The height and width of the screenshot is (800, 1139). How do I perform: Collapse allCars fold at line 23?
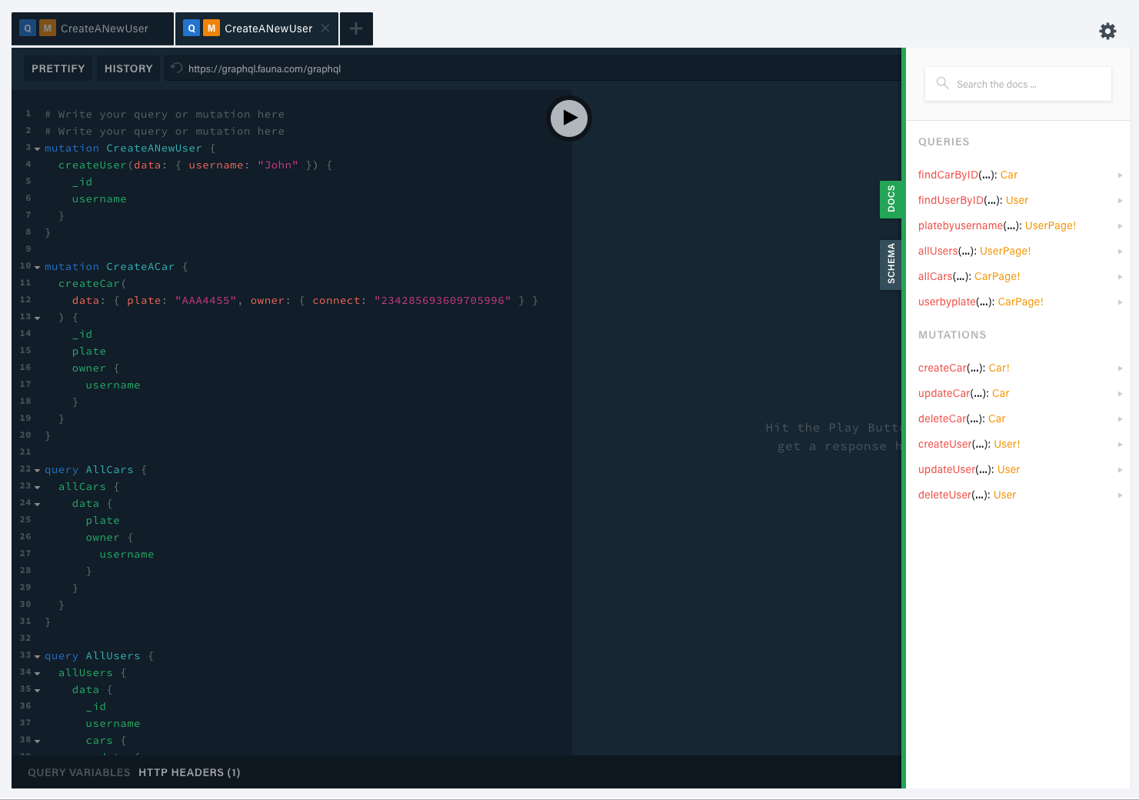pyautogui.click(x=37, y=487)
